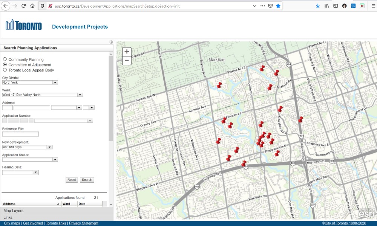Screen dimensions: 377x226
Task: Open the tracking protection shield icon
Action: [42, 6]
